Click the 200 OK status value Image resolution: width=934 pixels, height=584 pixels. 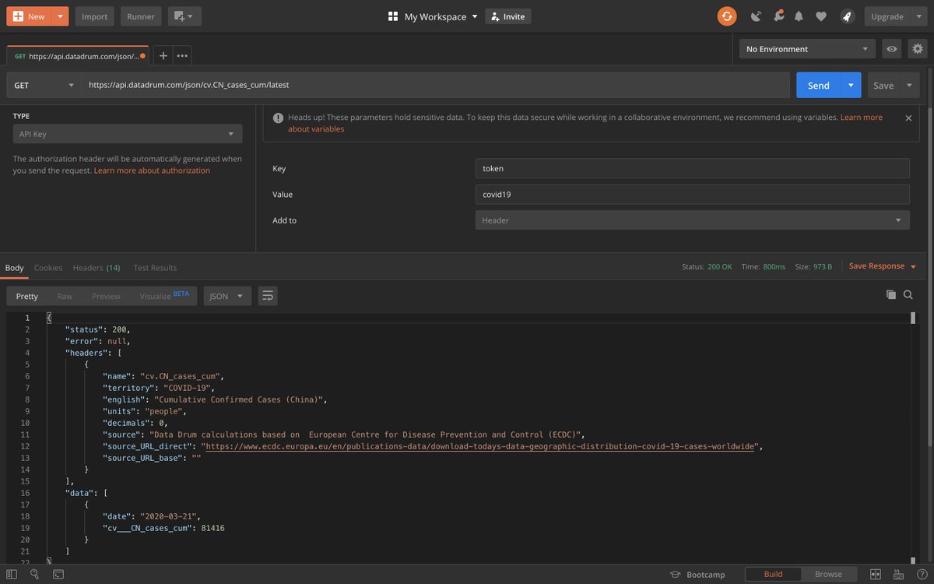719,266
